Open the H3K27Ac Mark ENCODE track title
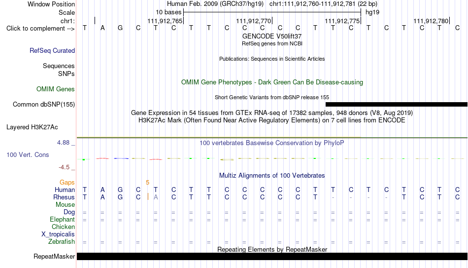The width and height of the screenshot is (468, 268). 272,120
